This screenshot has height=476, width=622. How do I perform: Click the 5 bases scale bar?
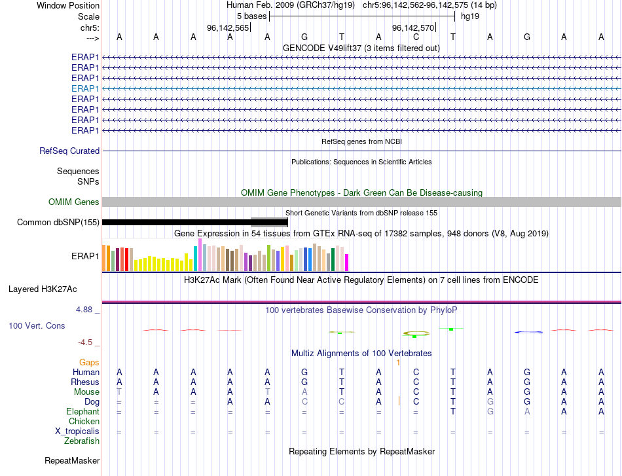click(362, 16)
